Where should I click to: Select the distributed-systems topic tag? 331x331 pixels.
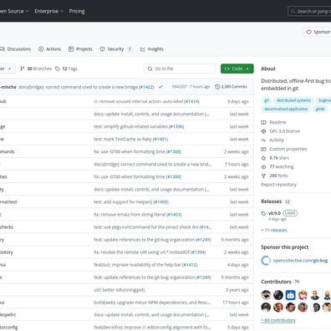pos(293,100)
